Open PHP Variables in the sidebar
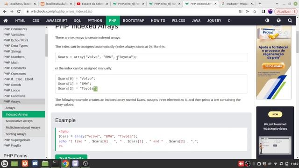 14,35
